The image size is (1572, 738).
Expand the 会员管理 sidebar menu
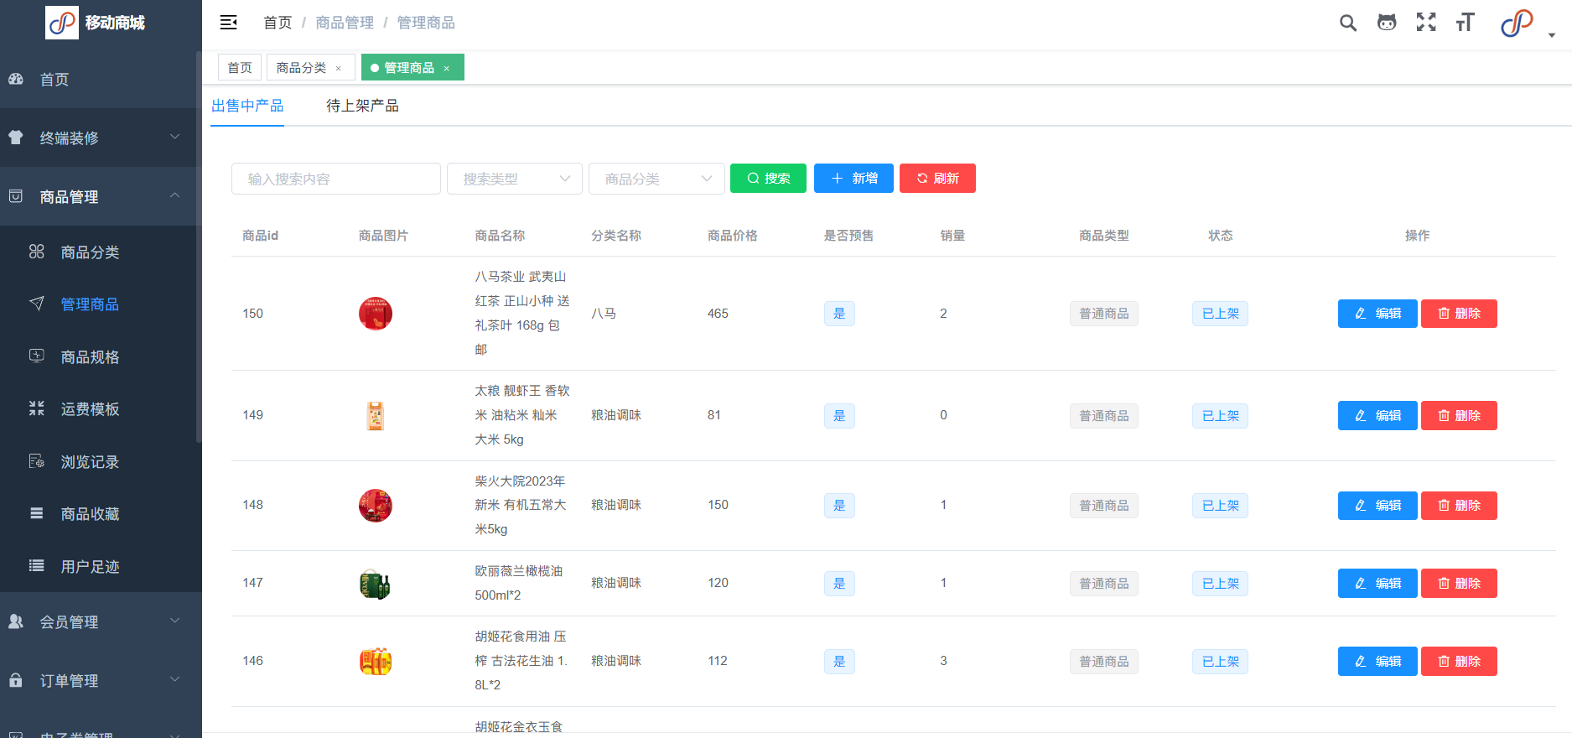[x=101, y=621]
